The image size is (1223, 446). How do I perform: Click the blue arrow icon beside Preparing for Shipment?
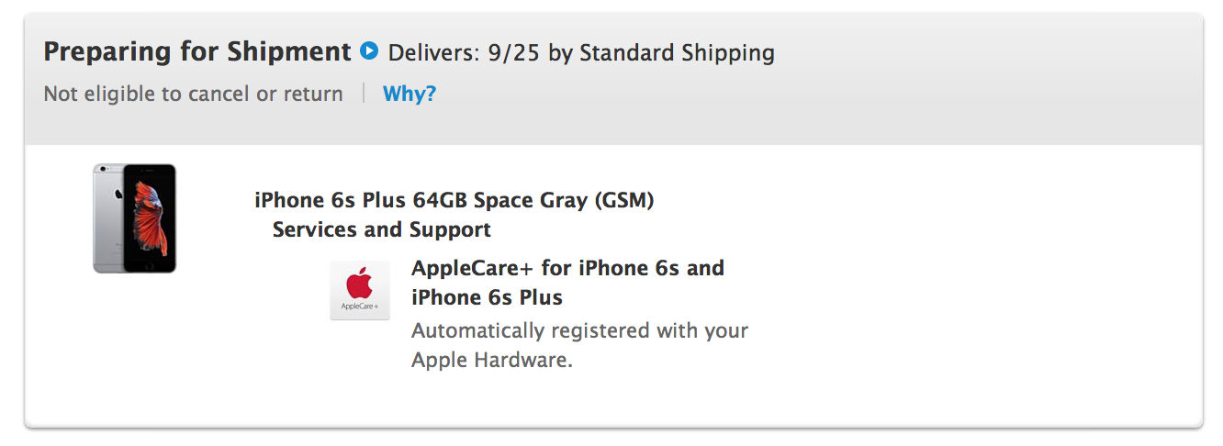pos(369,51)
